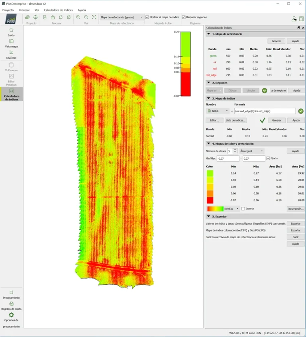Zoom in with the magnifier plus icon
The height and width of the screenshot is (337, 306).
[x=78, y=17]
